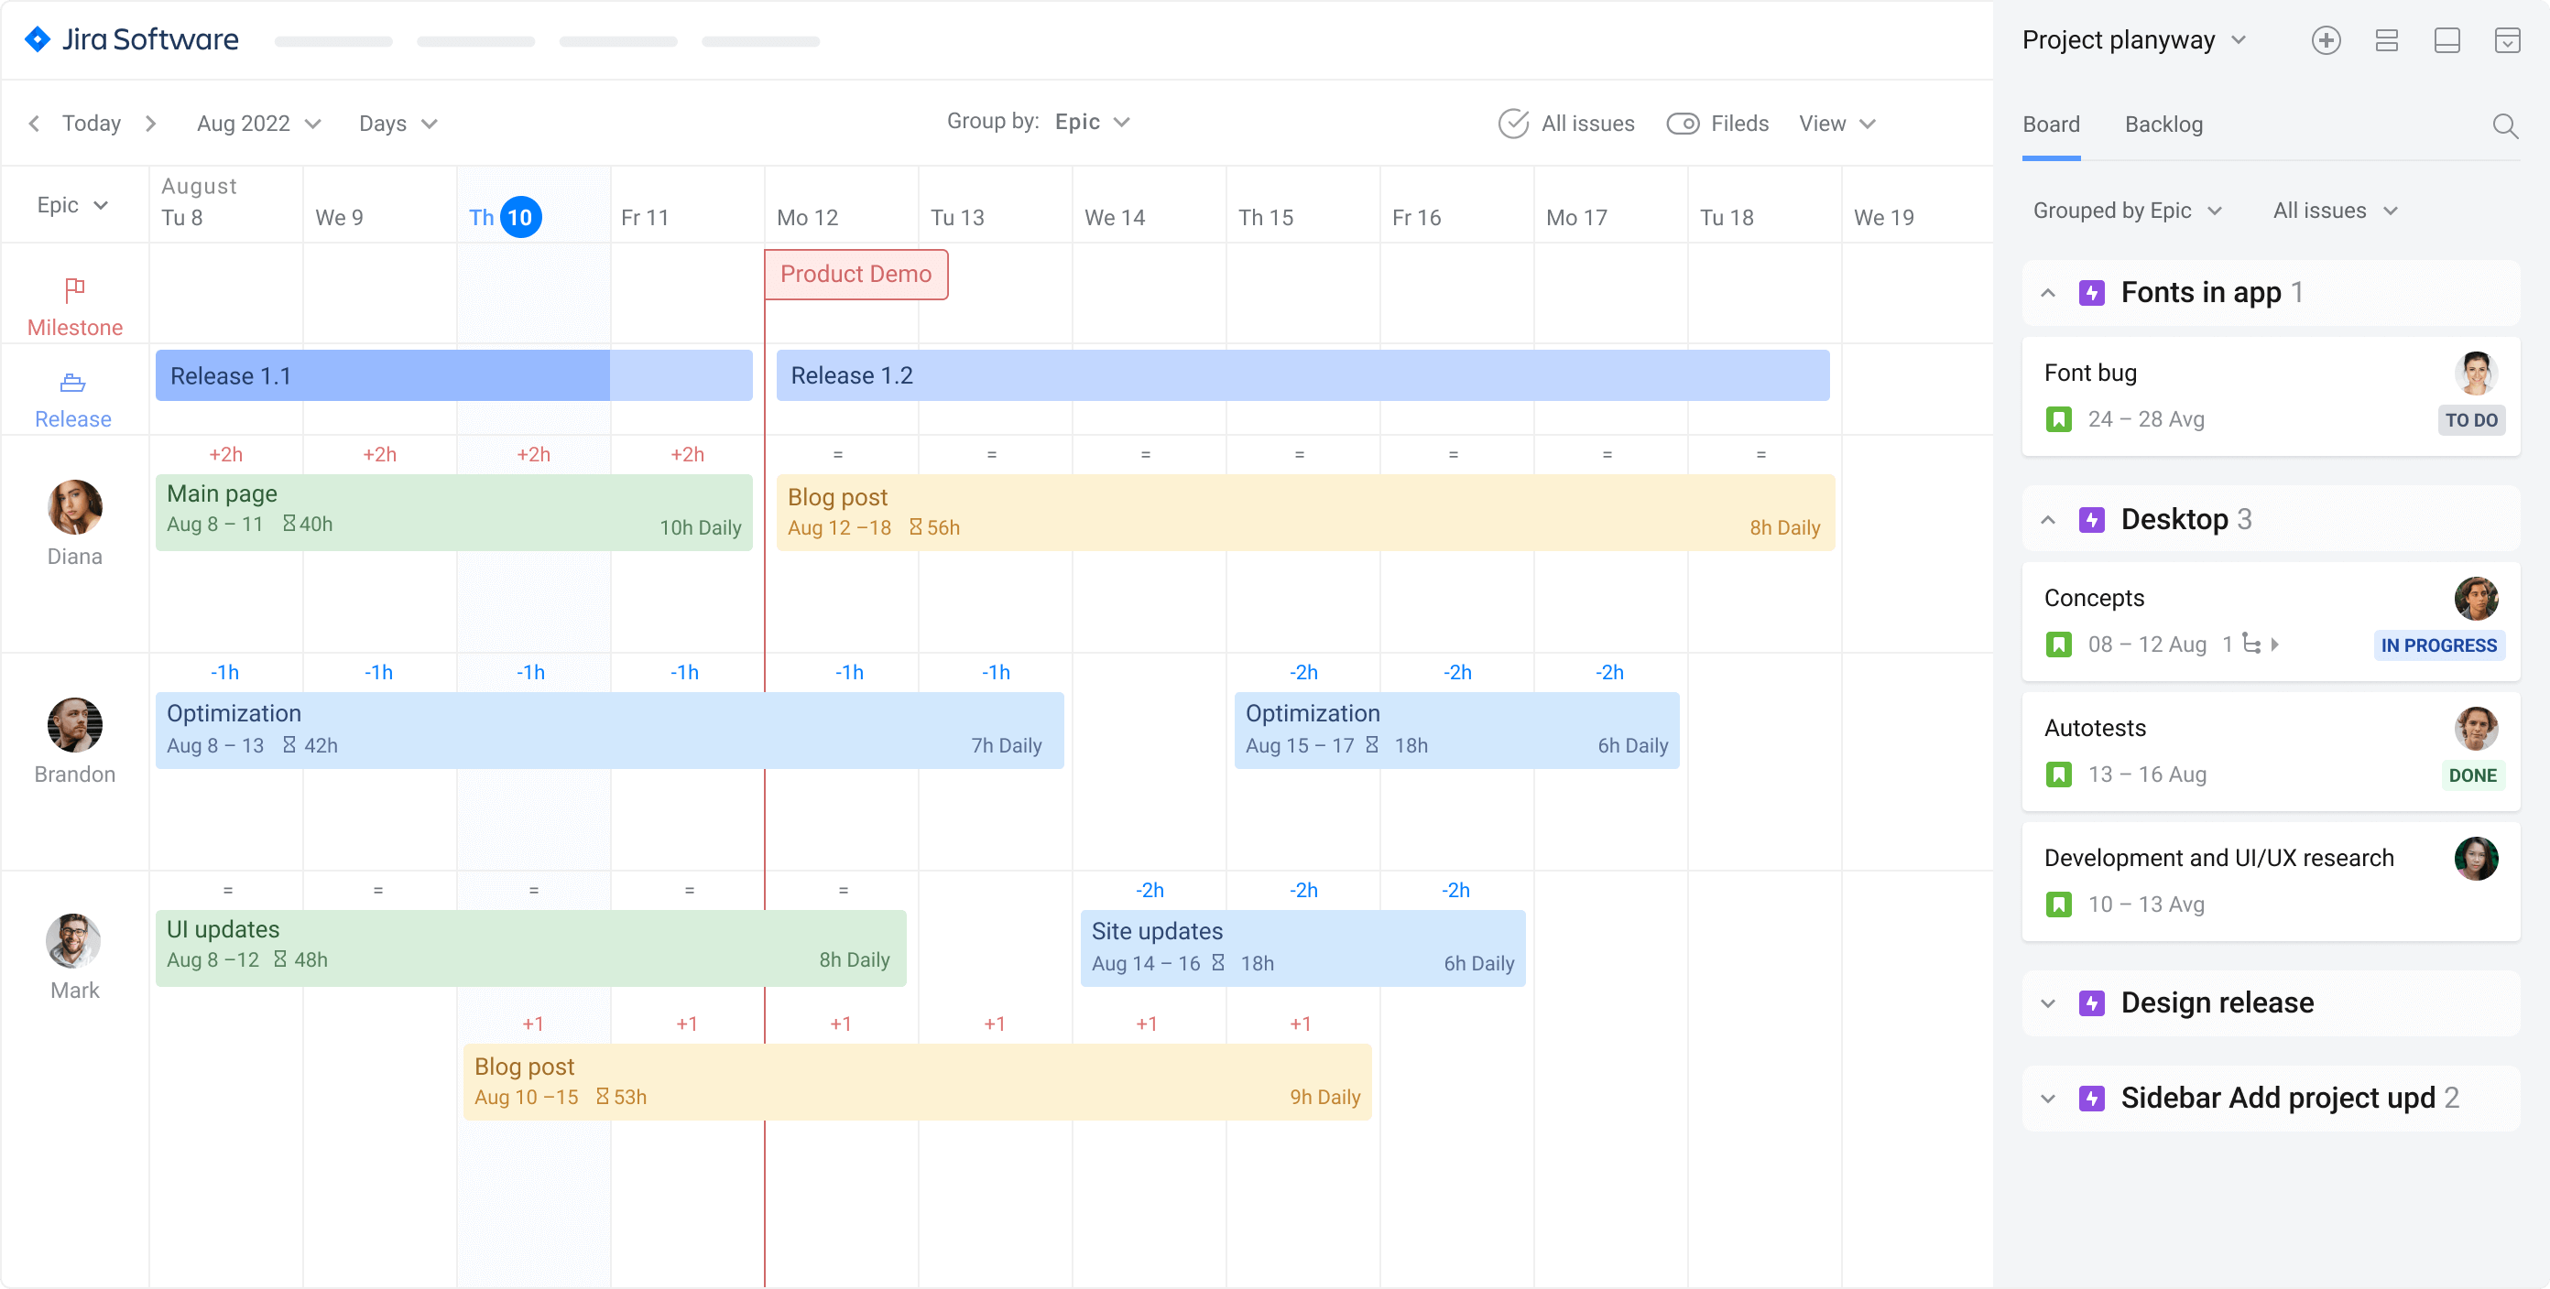Click the green story icon on the Autotests card
The width and height of the screenshot is (2550, 1289).
point(2060,774)
